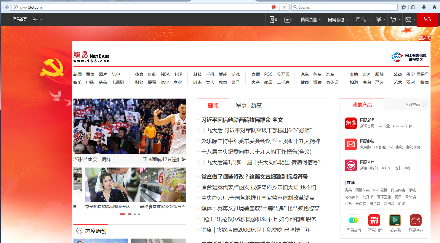
Task: Click the browser back arrow button
Action: coord(7,7)
